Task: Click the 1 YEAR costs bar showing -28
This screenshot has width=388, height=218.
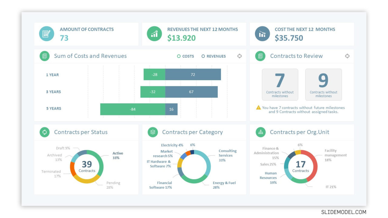Action: point(154,74)
